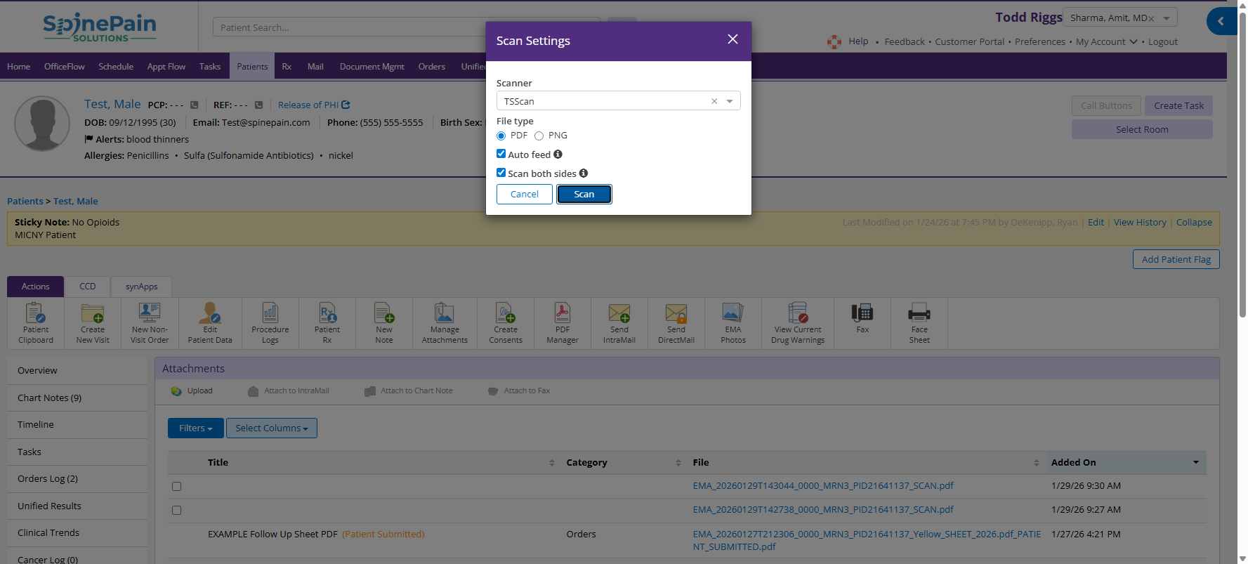Expand the TSScan scanner dropdown
Screen dimensions: 1248x564
pos(730,101)
